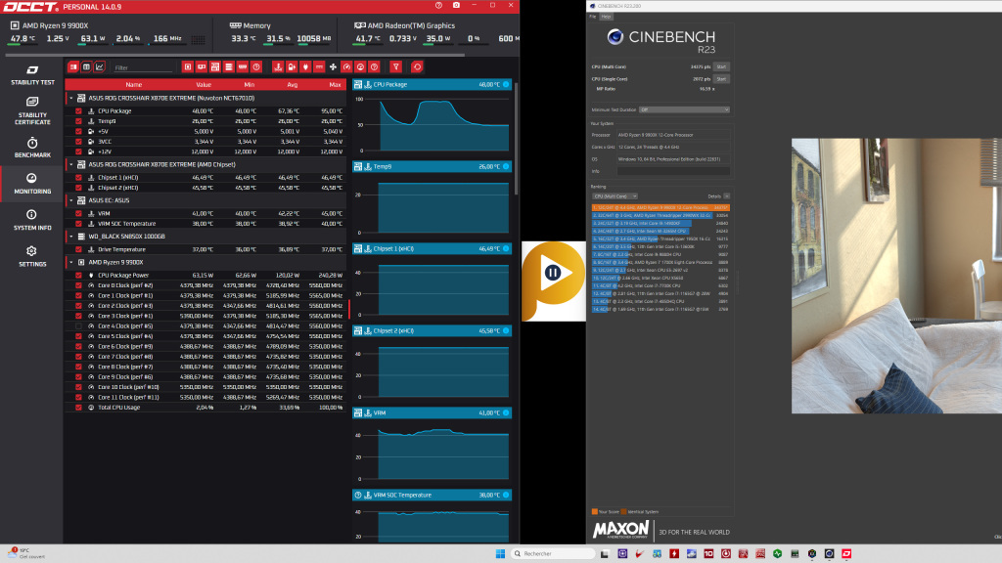The image size is (1002, 563).
Task: Click the Windows Rechercher search box
Action: 554,553
